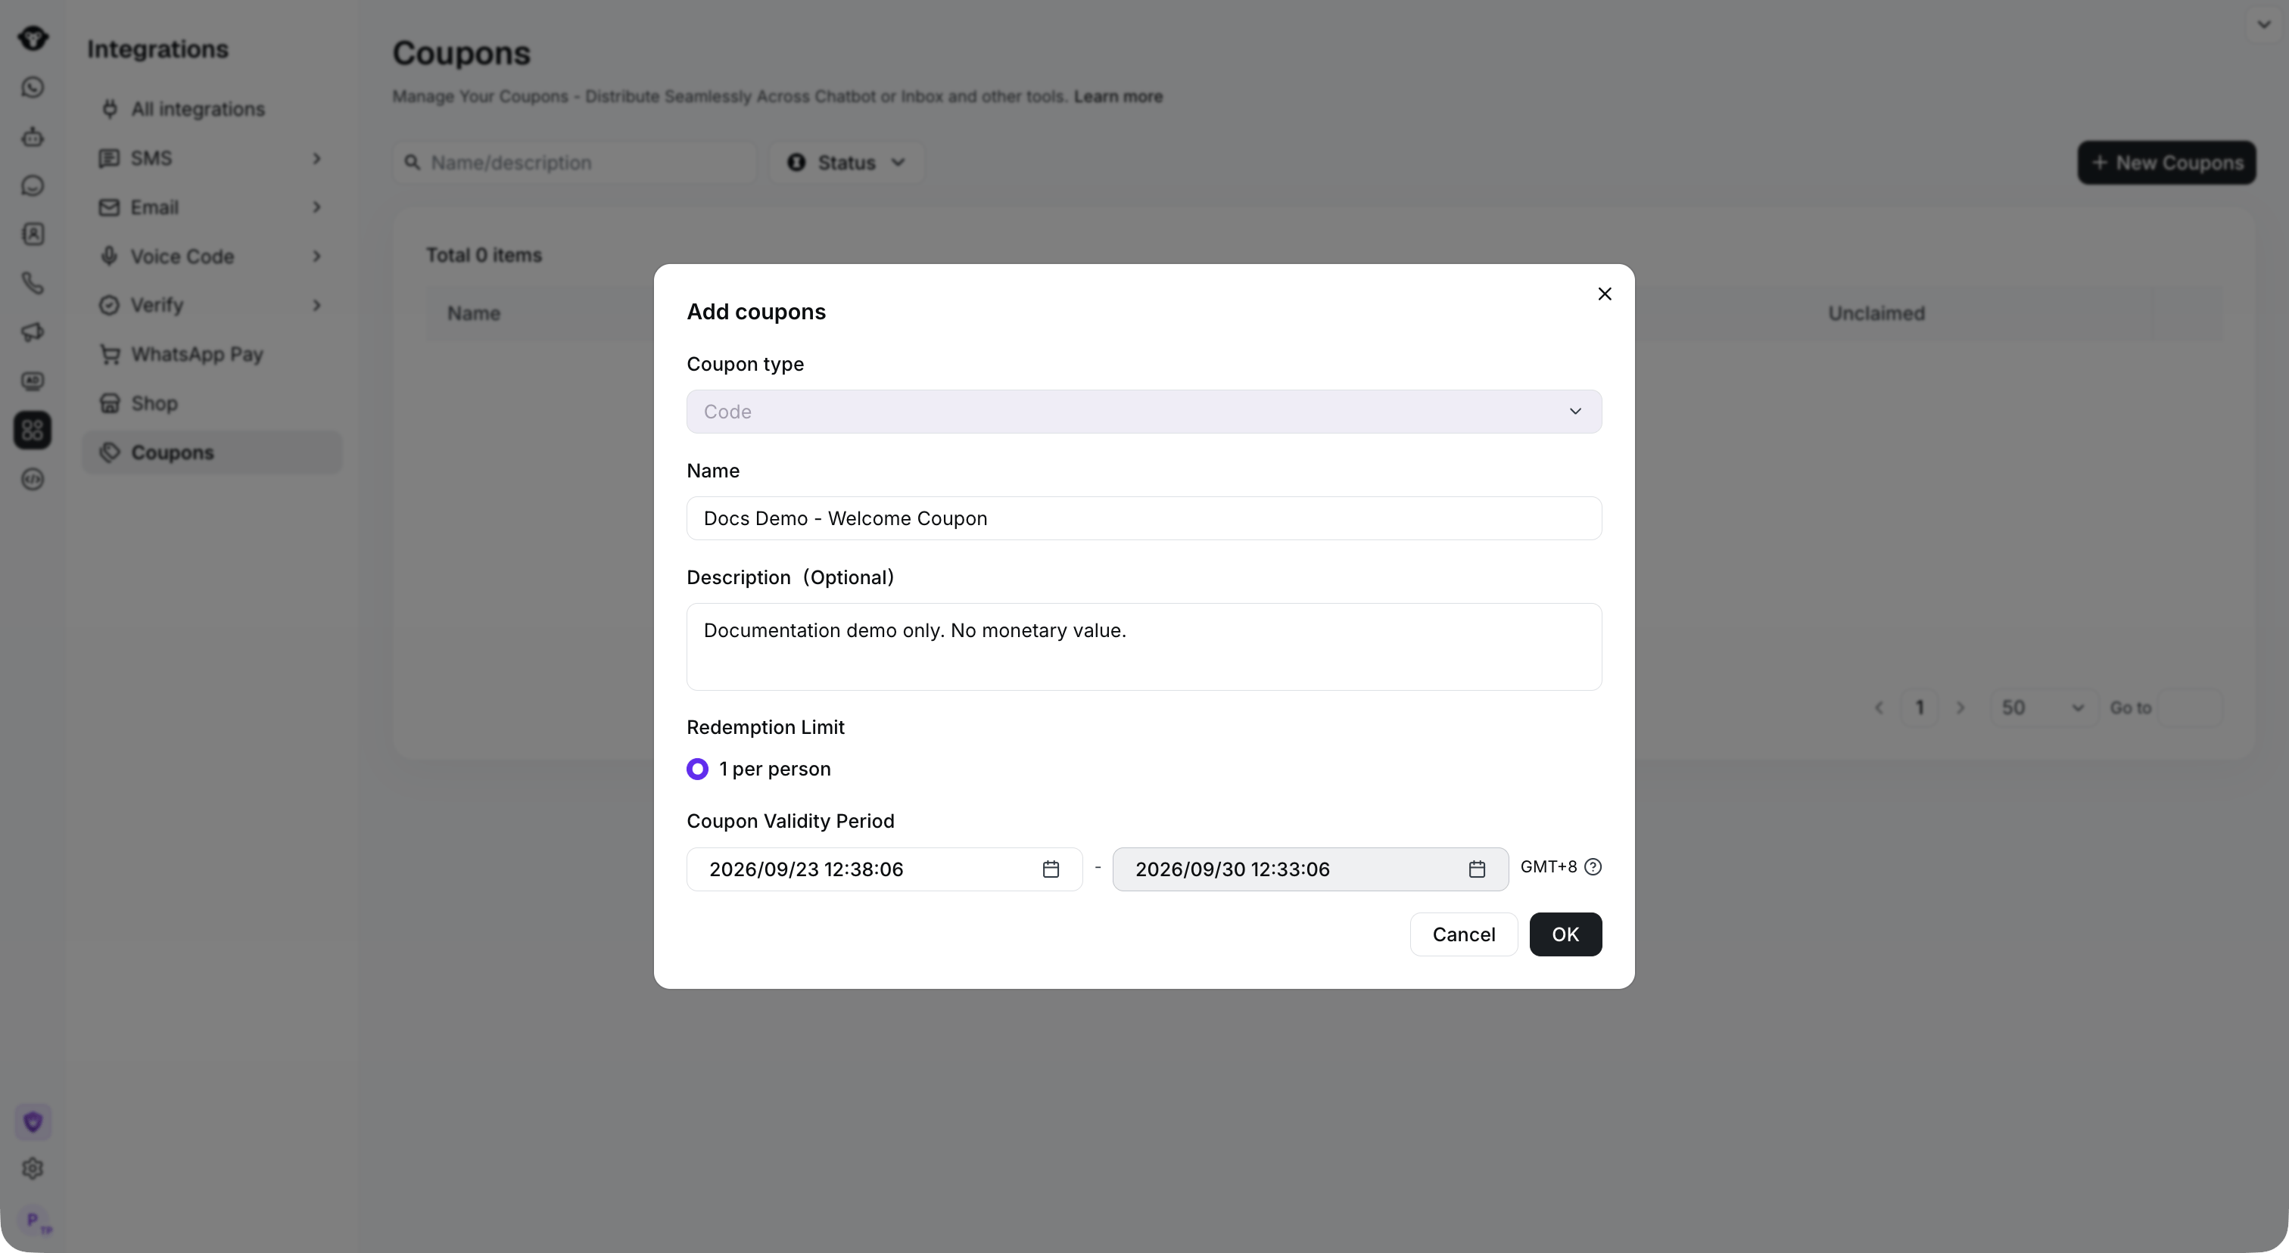Click the integrations grid icon
2289x1253 pixels.
(x=33, y=431)
